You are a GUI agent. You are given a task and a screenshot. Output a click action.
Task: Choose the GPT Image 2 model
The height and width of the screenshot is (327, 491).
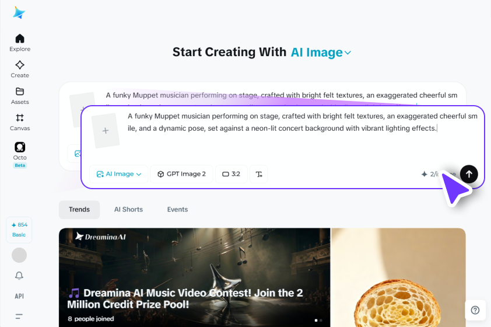click(181, 174)
